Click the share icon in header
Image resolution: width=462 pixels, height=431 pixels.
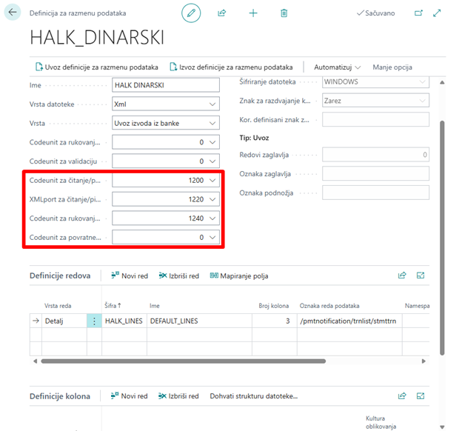(222, 13)
